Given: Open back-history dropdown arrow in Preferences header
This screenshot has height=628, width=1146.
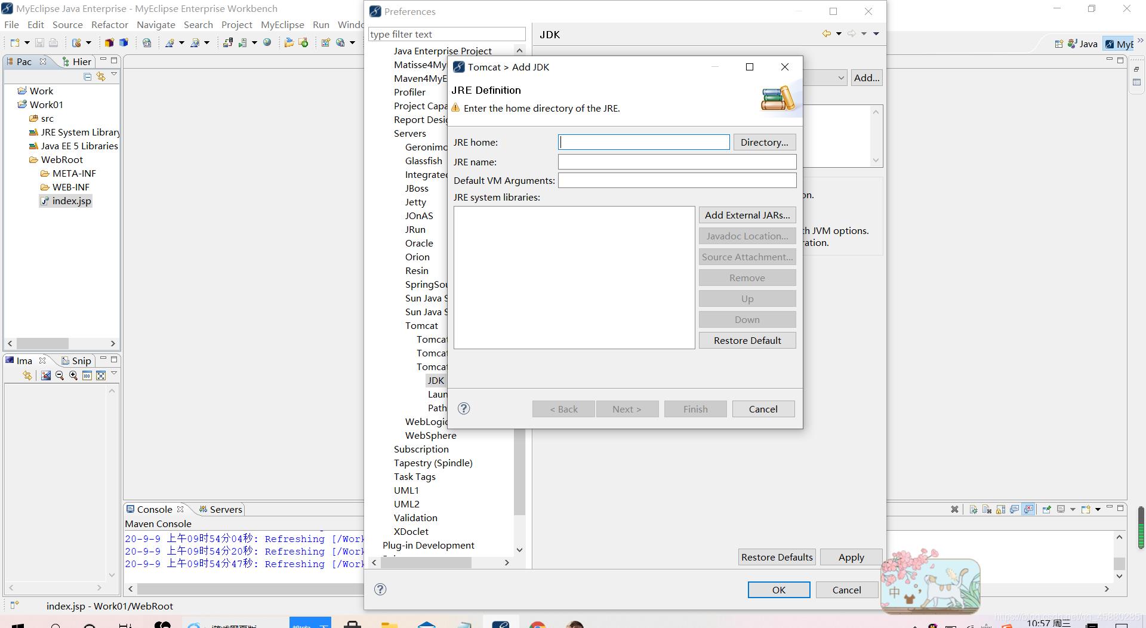Looking at the screenshot, I should [839, 34].
